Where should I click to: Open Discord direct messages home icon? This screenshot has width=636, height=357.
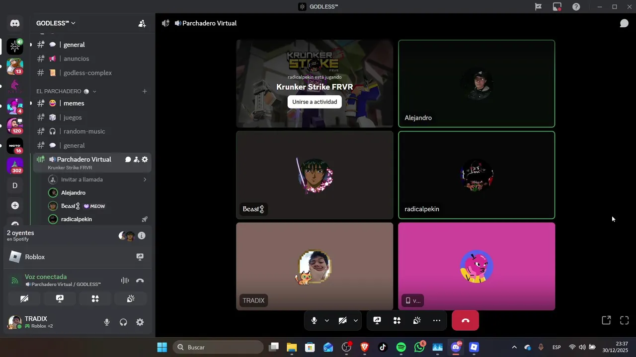pyautogui.click(x=15, y=23)
